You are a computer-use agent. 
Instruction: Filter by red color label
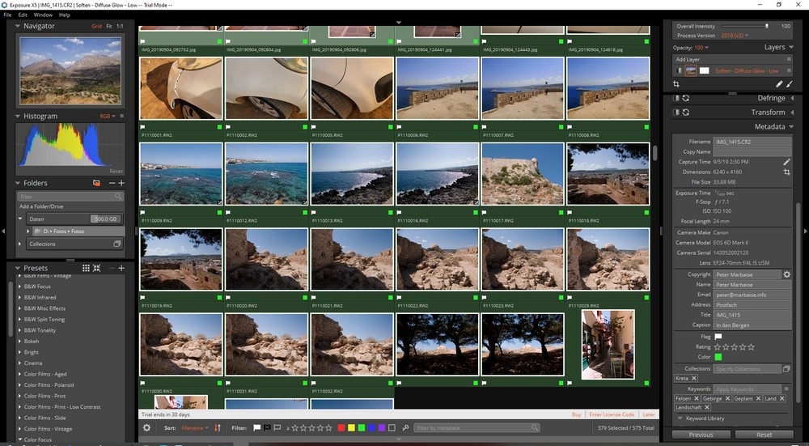(341, 428)
